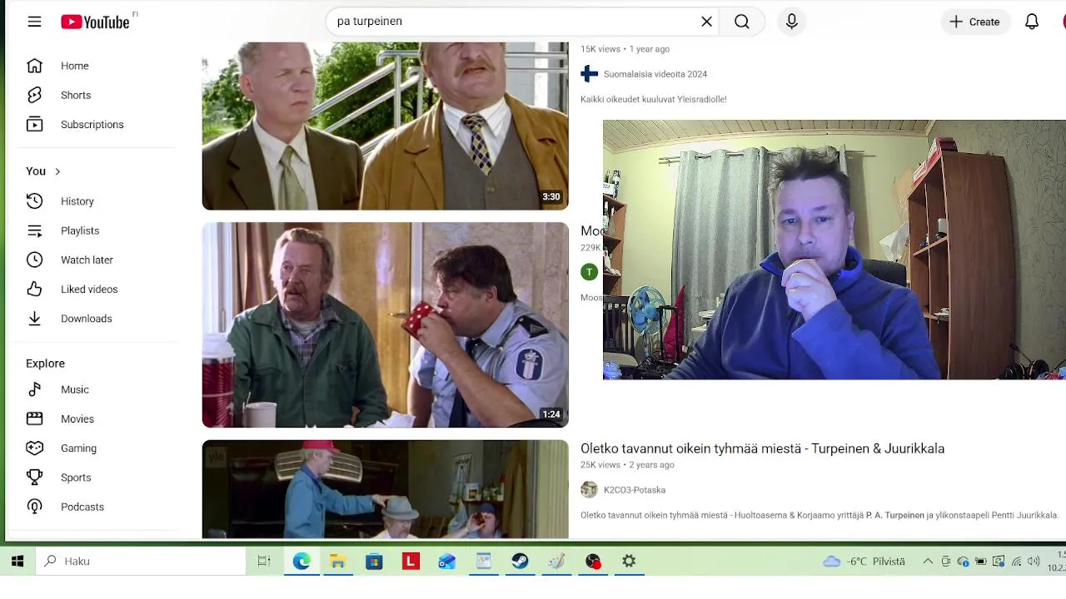Expand the system tray hidden icons
This screenshot has height=599, width=1066.
coord(928,562)
